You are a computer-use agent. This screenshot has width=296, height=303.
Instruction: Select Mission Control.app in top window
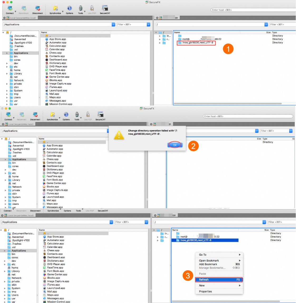[61, 104]
